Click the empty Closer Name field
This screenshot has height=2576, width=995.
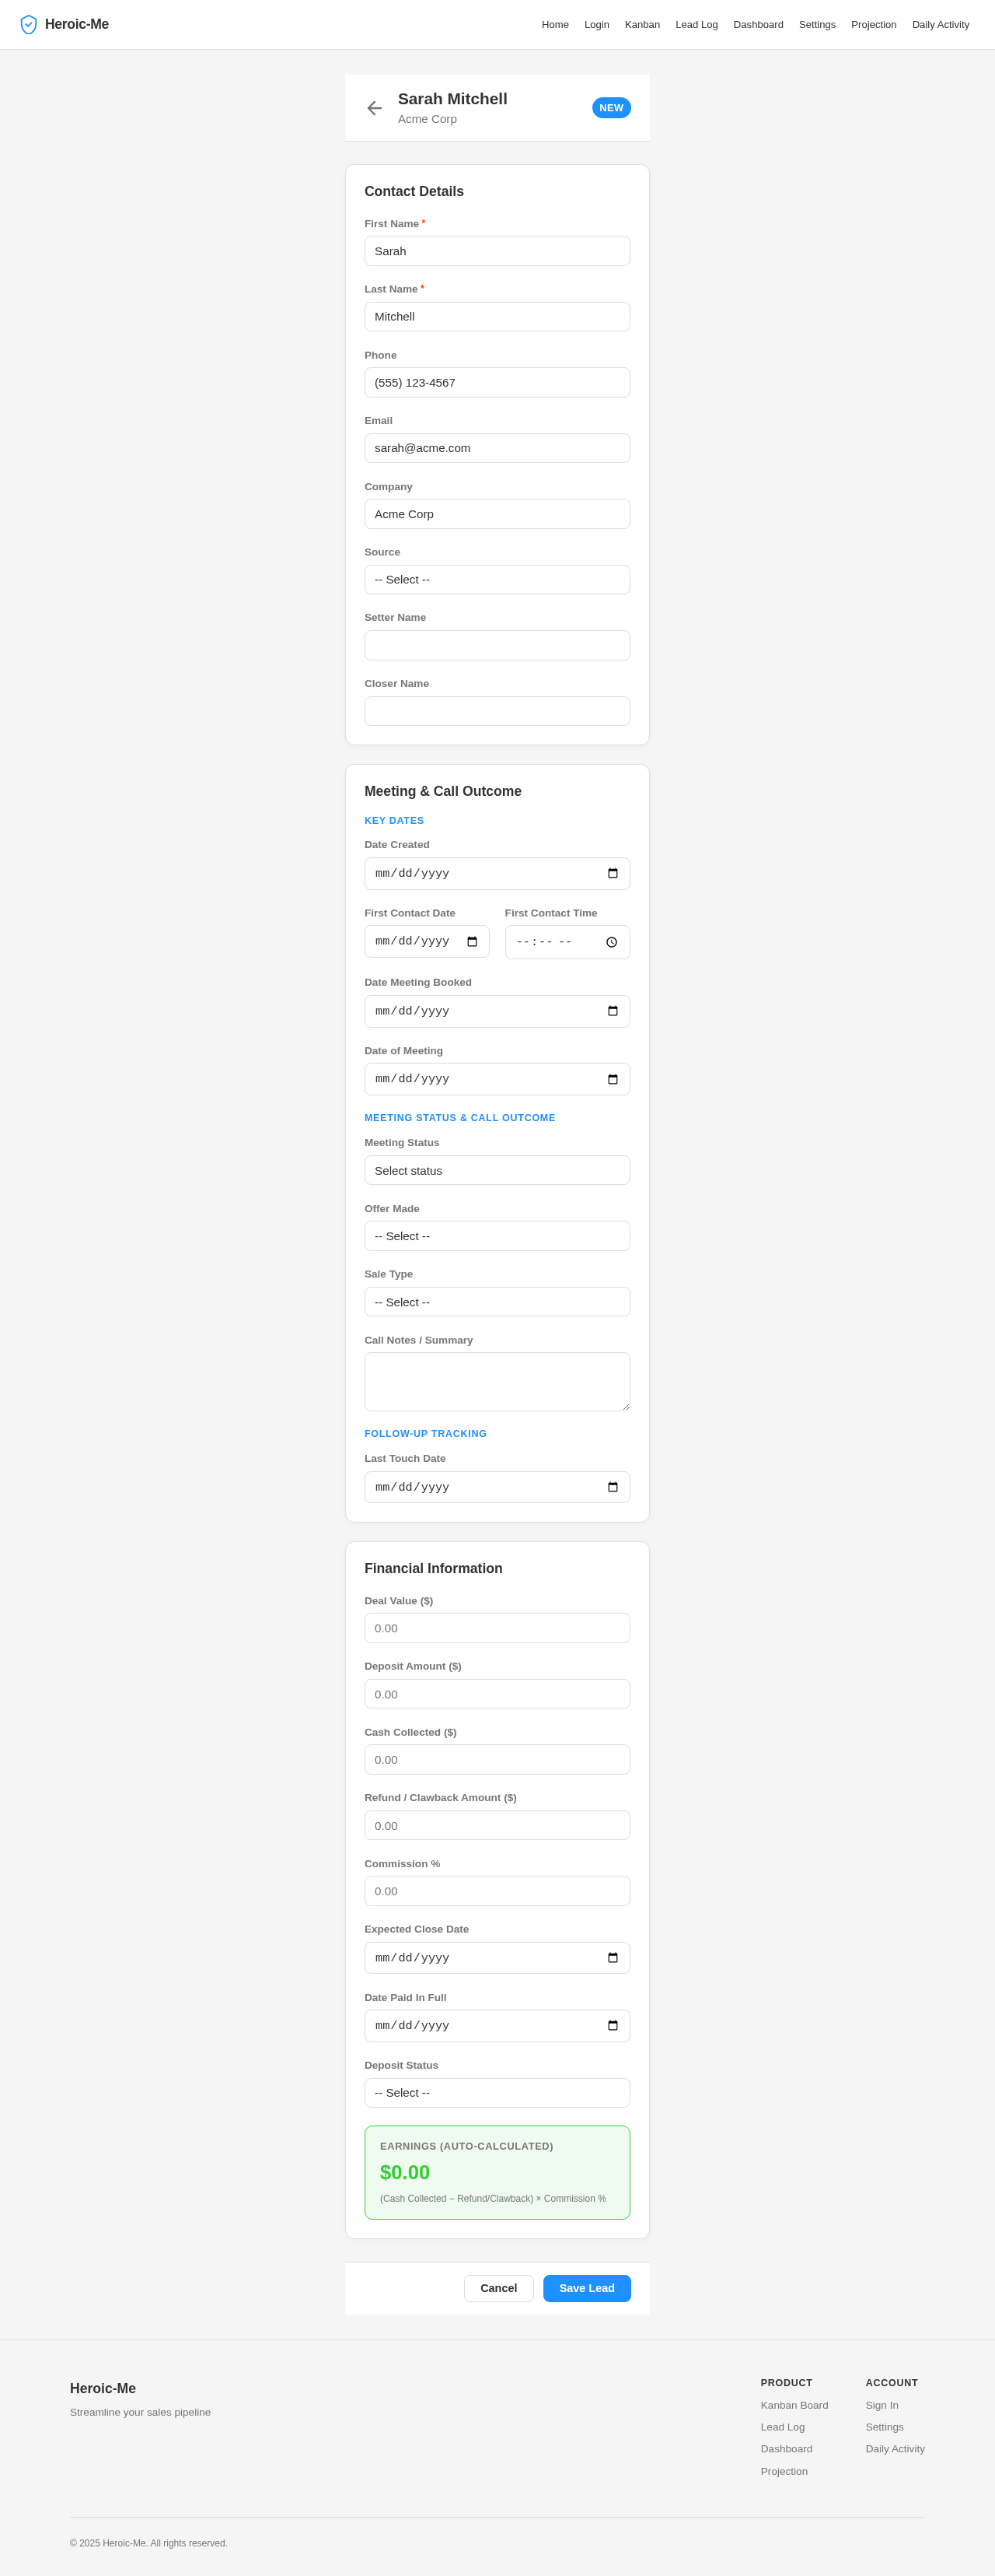497,711
